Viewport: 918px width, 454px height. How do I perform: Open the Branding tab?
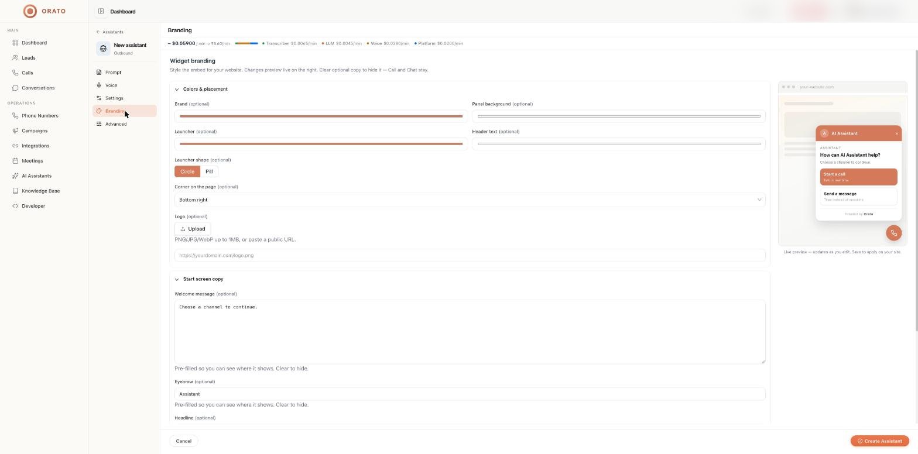pos(125,111)
